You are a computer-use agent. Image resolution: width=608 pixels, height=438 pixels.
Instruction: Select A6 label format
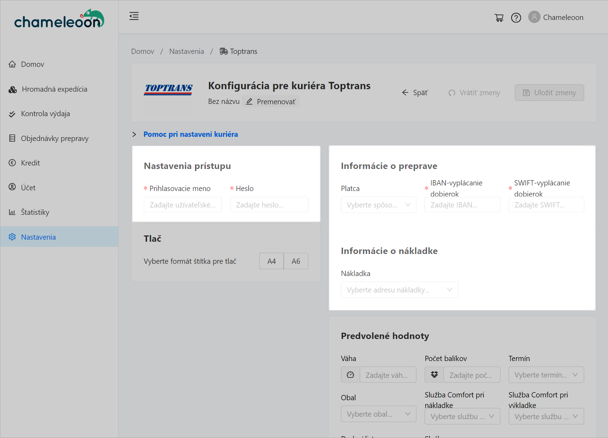(x=296, y=261)
